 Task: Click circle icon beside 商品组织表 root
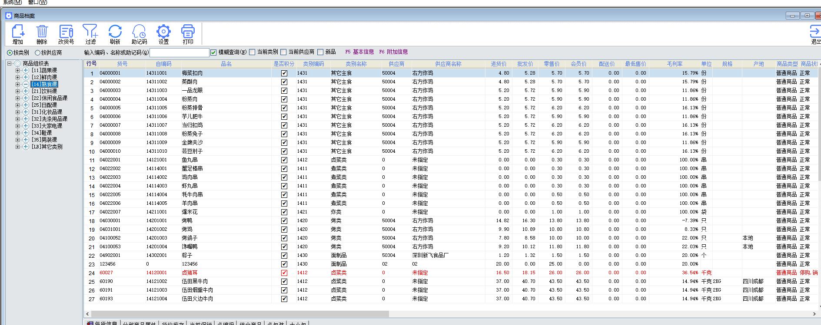click(18, 63)
